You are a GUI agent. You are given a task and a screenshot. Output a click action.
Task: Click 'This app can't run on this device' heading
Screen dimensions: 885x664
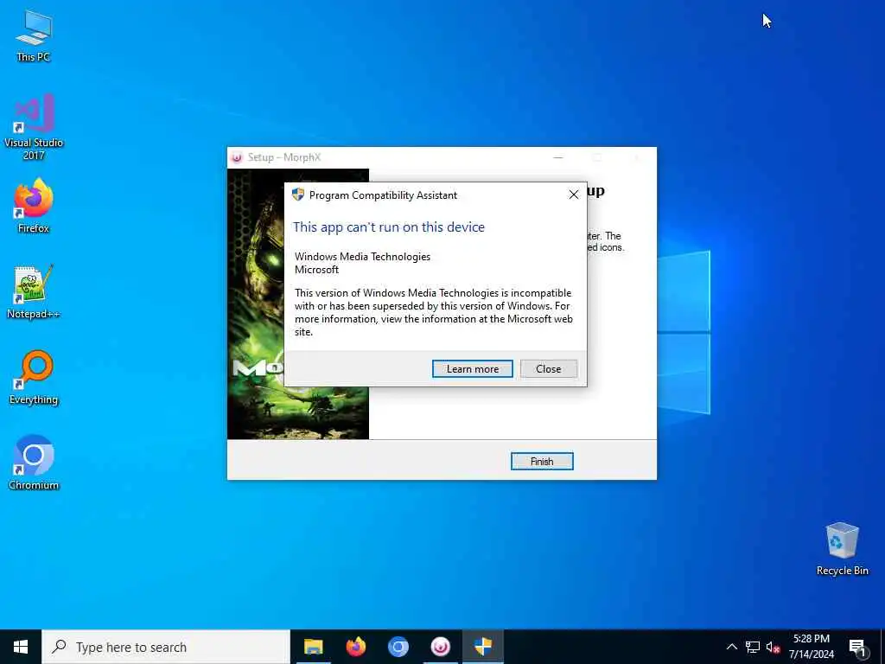click(x=389, y=227)
